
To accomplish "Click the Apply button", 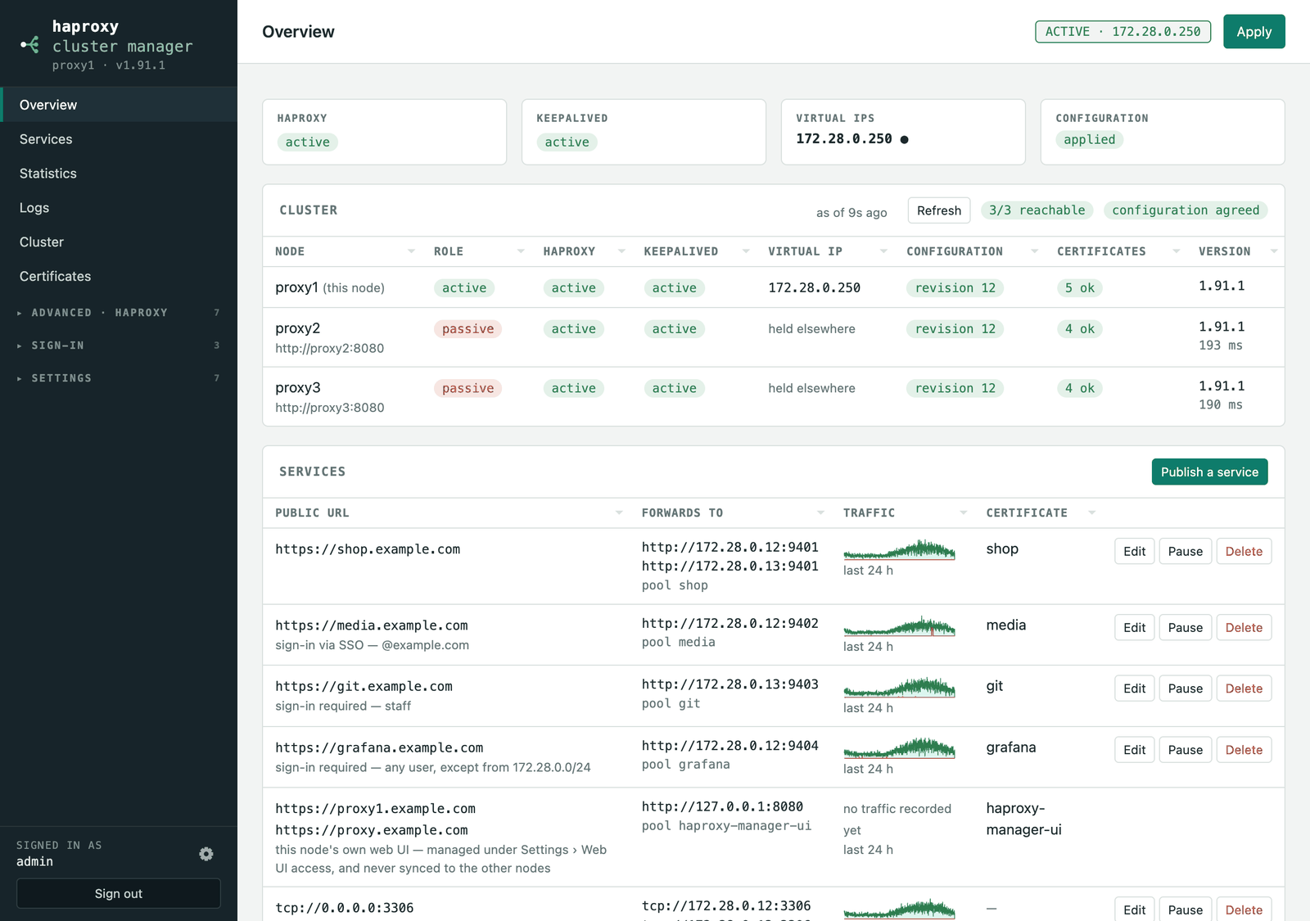I will 1254,32.
